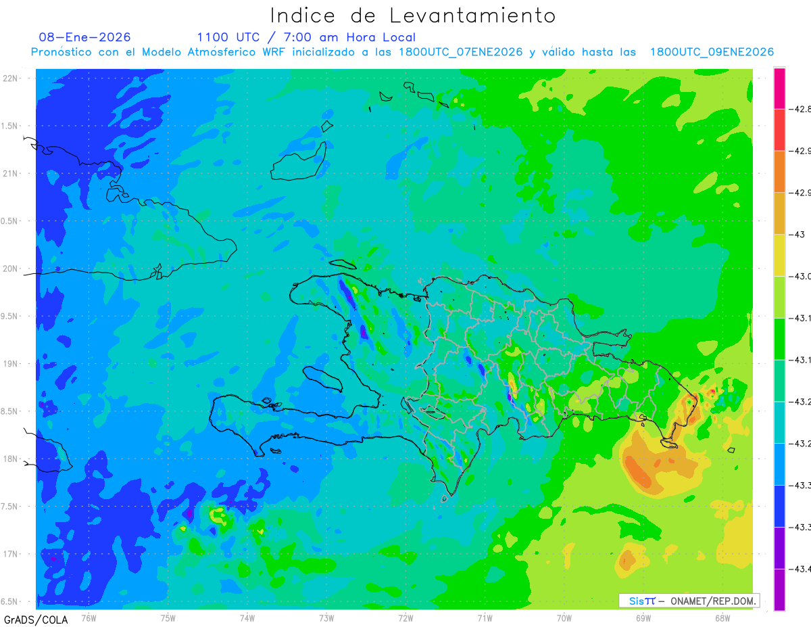Click the '74W' longitude label

click(247, 618)
